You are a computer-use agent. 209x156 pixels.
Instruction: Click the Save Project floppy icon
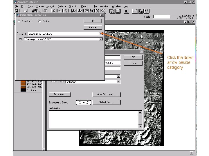click(17, 11)
